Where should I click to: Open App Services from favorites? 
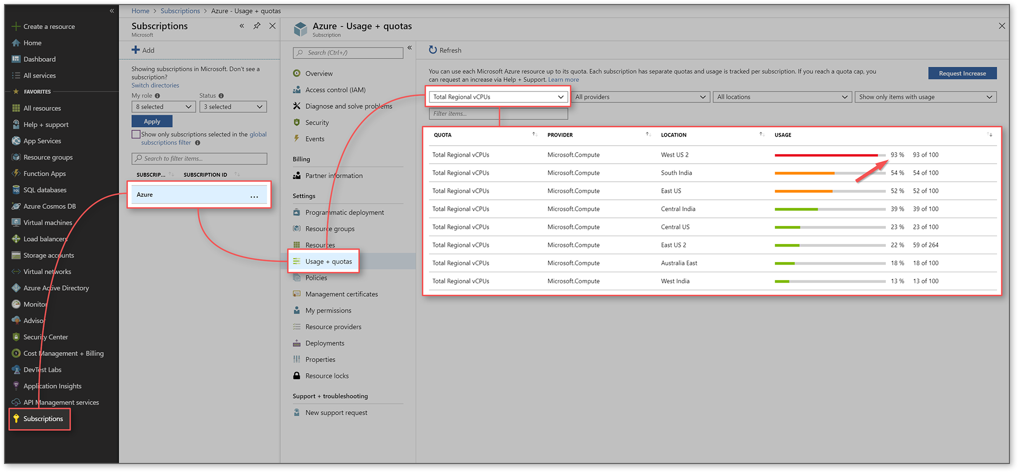[x=42, y=141]
